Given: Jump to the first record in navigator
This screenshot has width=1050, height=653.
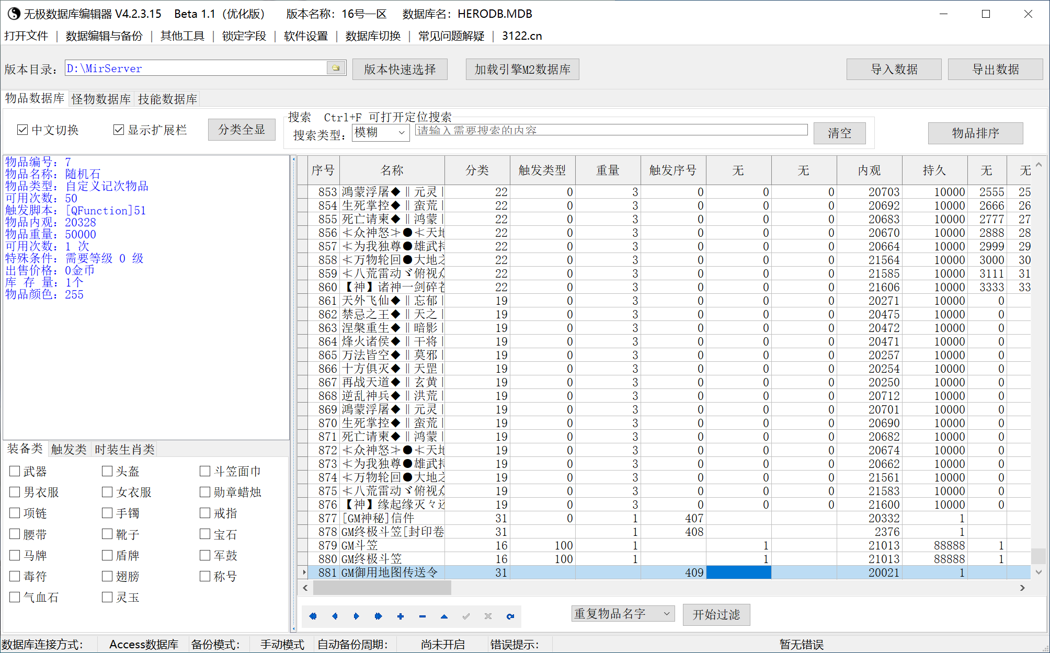Looking at the screenshot, I should click(x=313, y=616).
